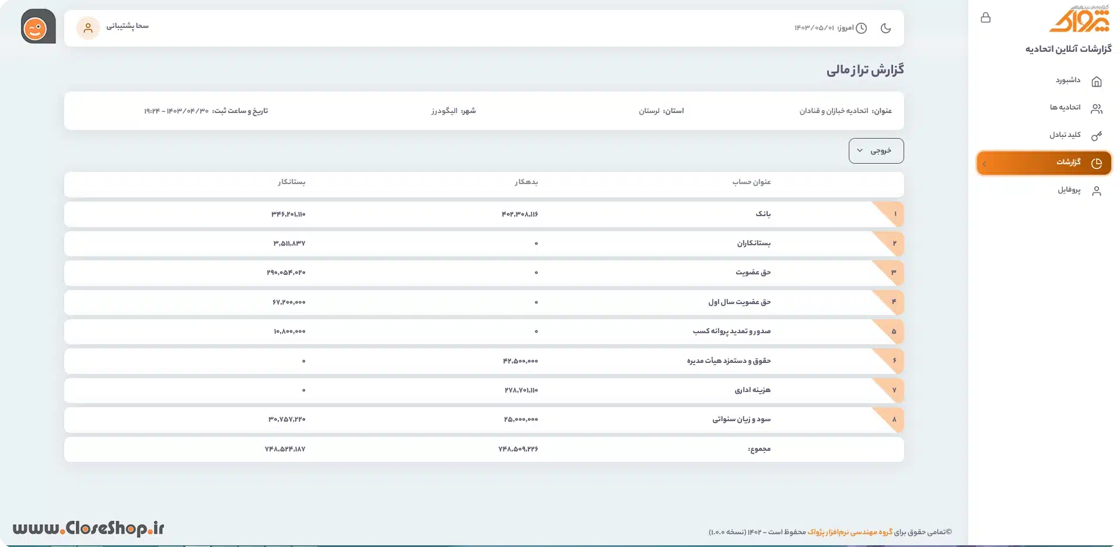Click the سحا پشتیبانی user name
Viewport: 1120px width, 547px height.
[x=127, y=26]
